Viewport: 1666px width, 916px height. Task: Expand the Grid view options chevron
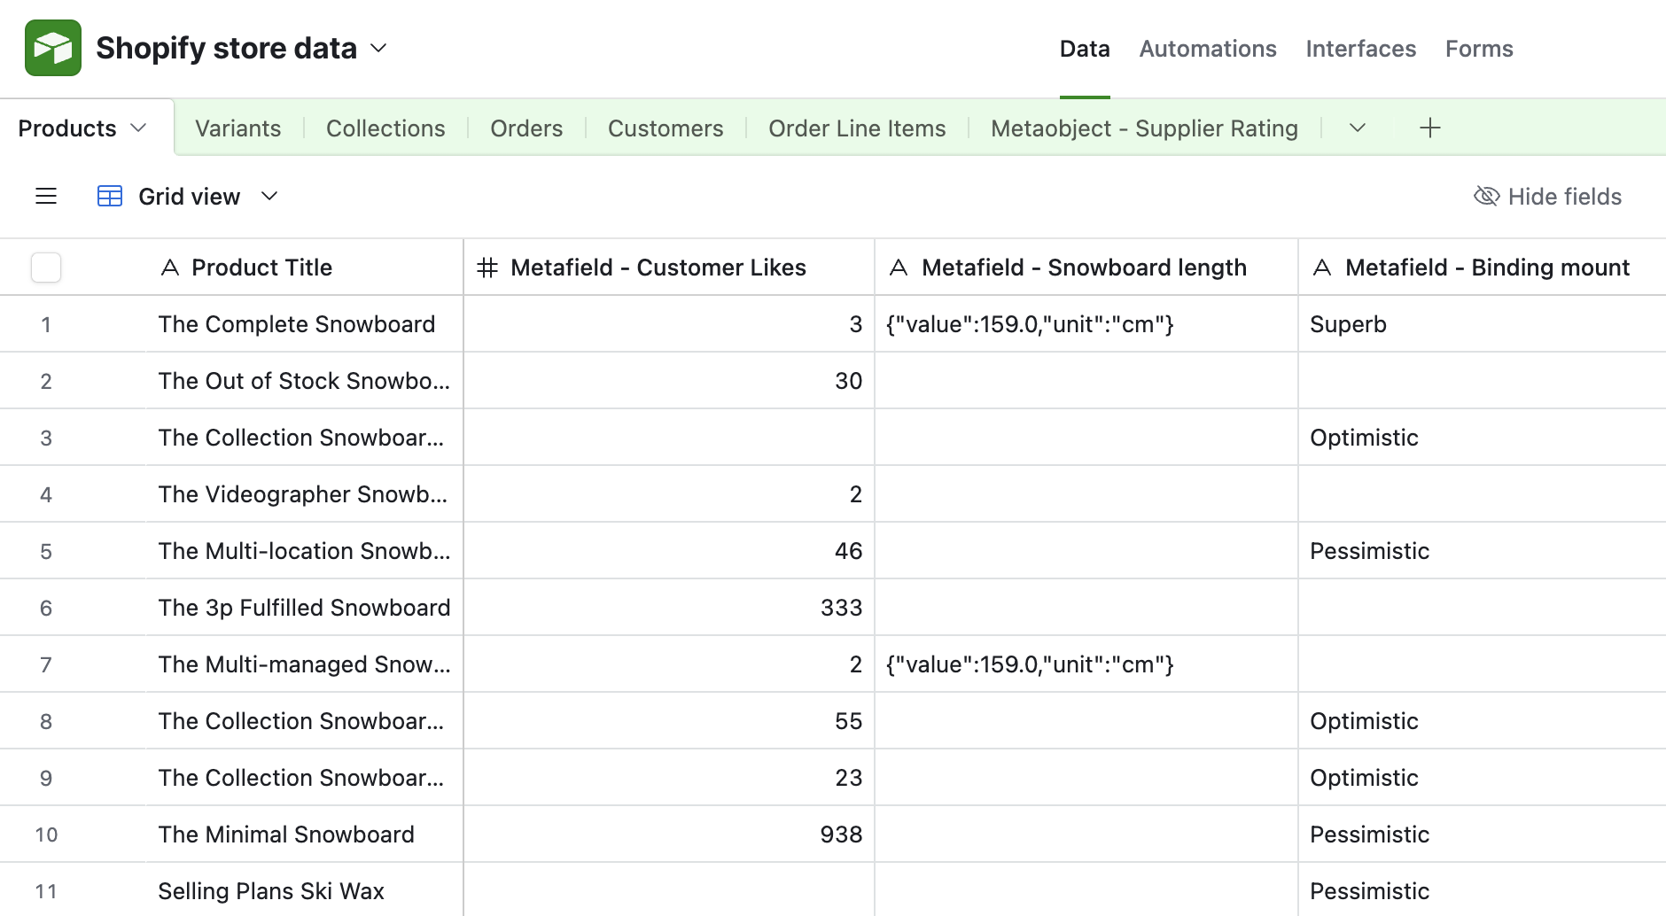[269, 196]
